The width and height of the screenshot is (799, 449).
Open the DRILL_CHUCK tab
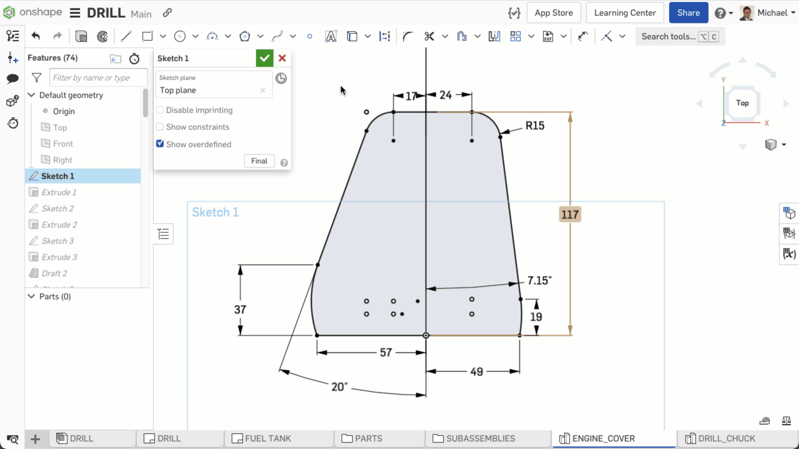pyautogui.click(x=726, y=439)
